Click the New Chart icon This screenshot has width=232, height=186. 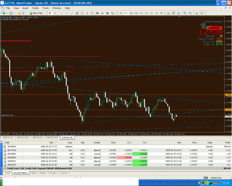(x=3, y=13)
